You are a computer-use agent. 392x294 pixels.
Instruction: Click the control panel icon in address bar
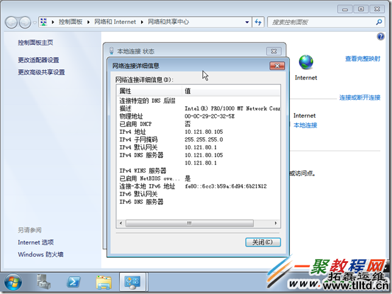tap(44, 22)
